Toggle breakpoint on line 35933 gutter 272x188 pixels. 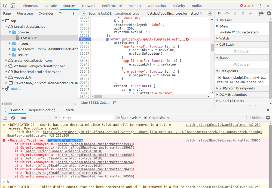click(85, 39)
